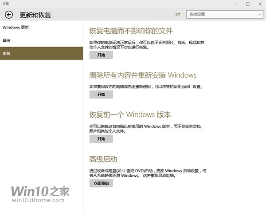Click the magnifier icon in search box
Viewport: 266px width, 214px height.
click(260, 14)
